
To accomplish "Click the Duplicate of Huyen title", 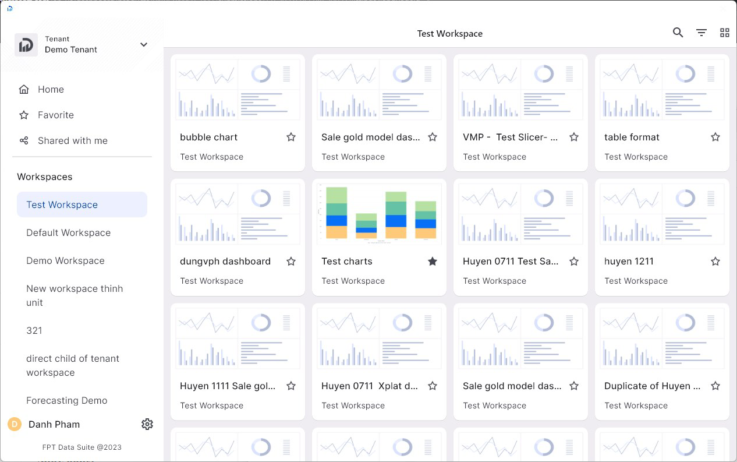I will pyautogui.click(x=653, y=386).
